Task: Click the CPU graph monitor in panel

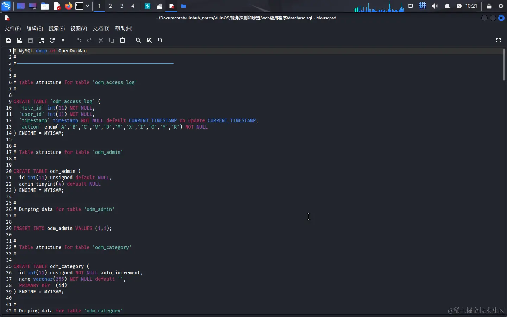Action: (379, 6)
